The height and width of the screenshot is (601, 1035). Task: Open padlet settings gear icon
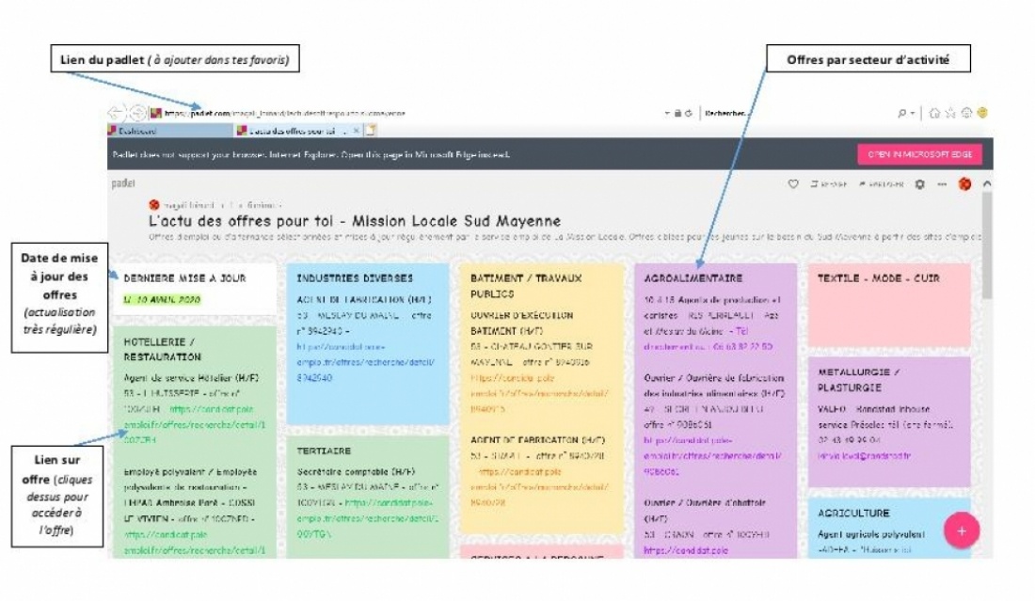(919, 184)
